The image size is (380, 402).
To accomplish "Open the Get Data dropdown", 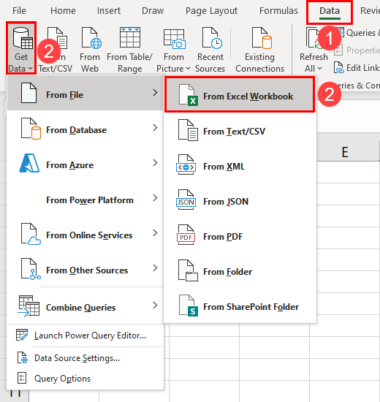I will 21,49.
